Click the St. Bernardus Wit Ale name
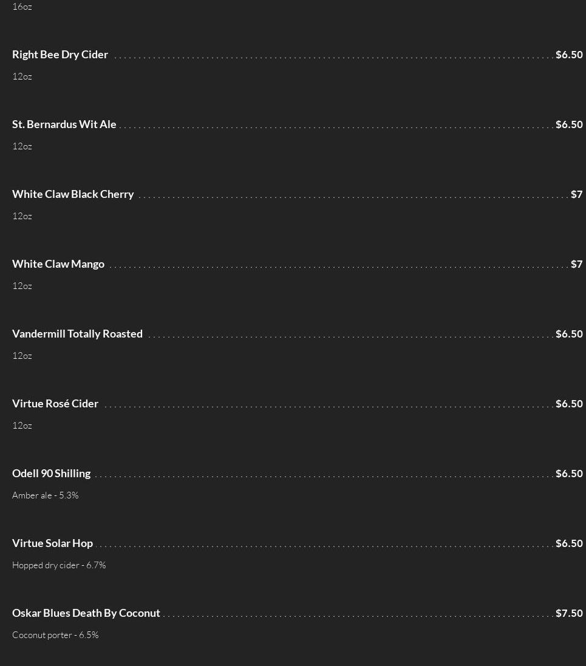The width and height of the screenshot is (586, 666). pyautogui.click(x=64, y=124)
